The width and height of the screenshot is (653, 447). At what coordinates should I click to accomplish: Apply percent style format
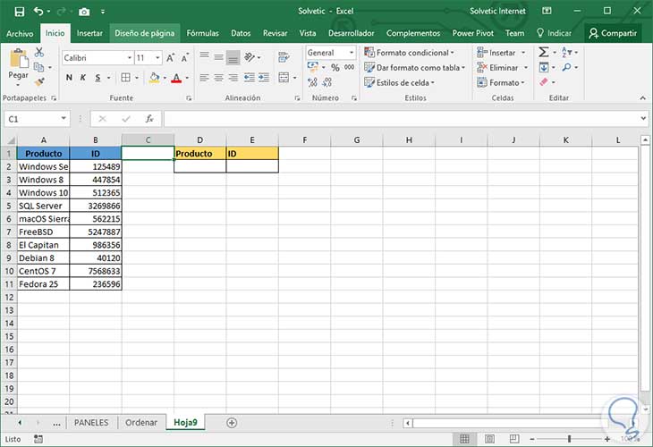point(335,67)
